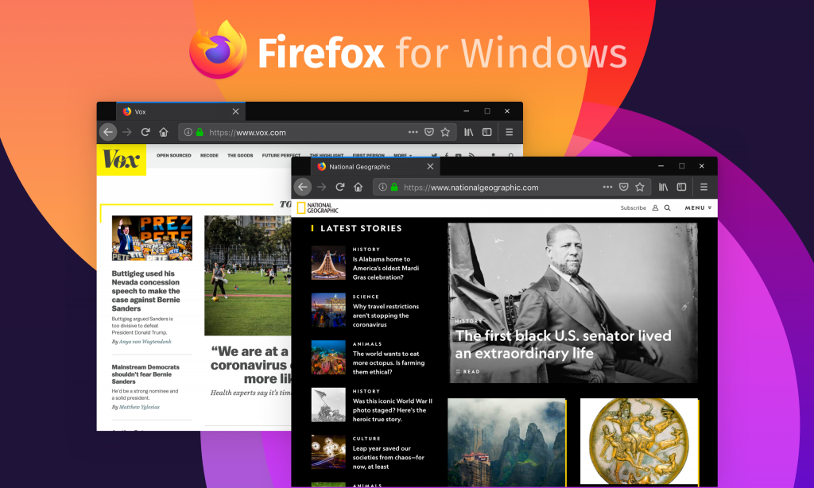The width and height of the screenshot is (814, 488).
Task: Click forward arrow in National Geographic window
Action: [322, 187]
